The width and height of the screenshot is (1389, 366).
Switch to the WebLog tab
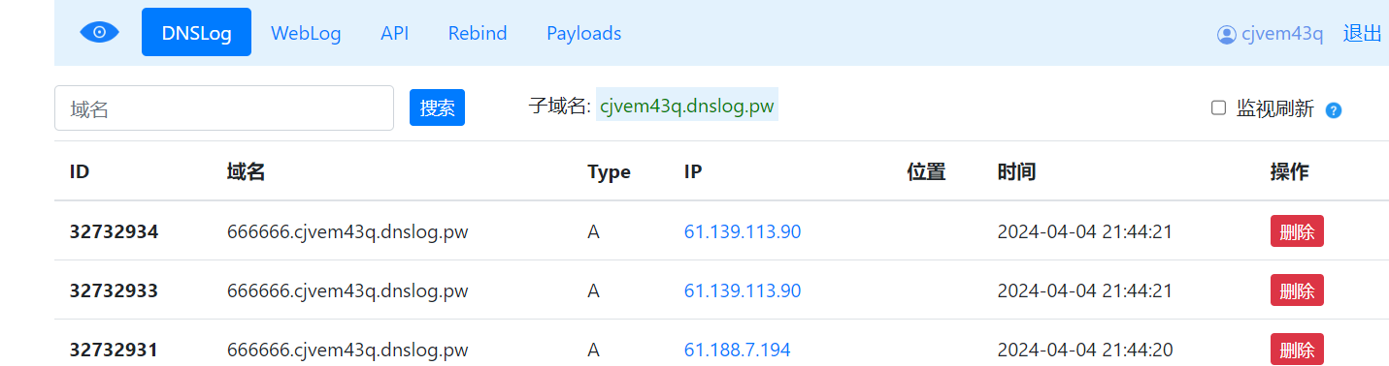click(306, 33)
